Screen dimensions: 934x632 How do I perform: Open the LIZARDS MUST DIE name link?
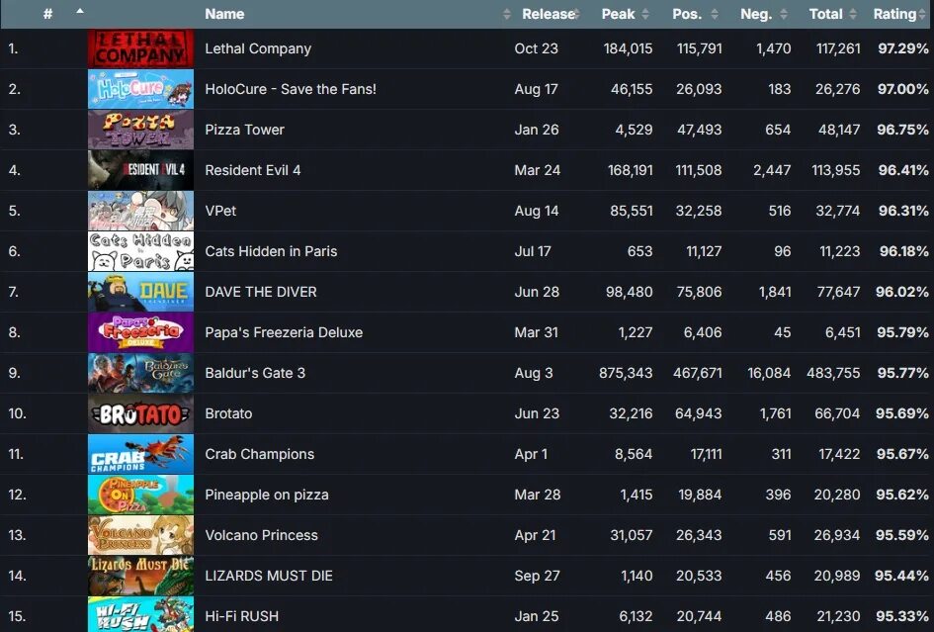click(x=269, y=576)
